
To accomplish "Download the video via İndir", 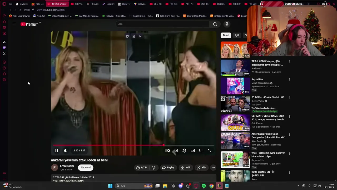I will pyautogui.click(x=186, y=168).
